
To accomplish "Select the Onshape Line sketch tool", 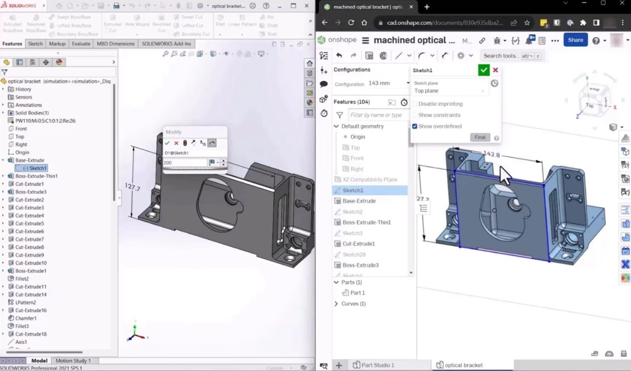I will click(x=399, y=56).
